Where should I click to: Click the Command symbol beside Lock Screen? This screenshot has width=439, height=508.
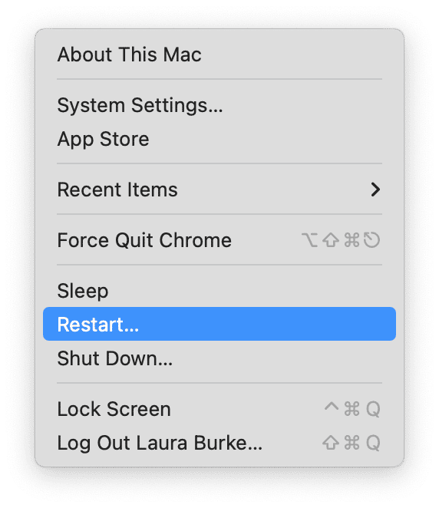[352, 409]
